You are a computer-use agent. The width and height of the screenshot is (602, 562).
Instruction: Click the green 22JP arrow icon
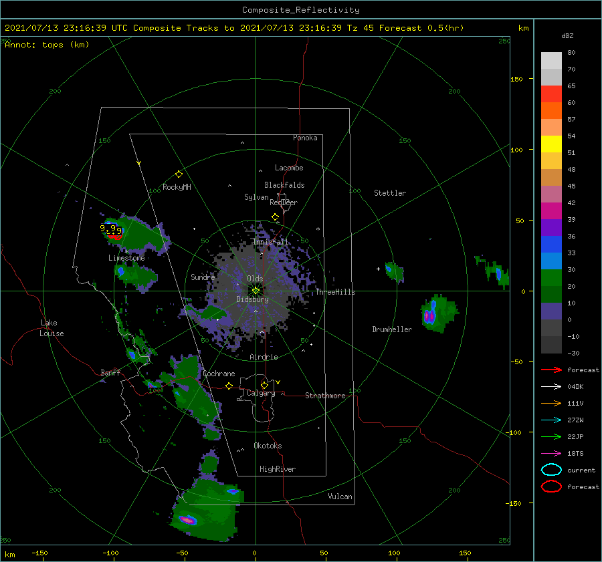click(x=551, y=436)
